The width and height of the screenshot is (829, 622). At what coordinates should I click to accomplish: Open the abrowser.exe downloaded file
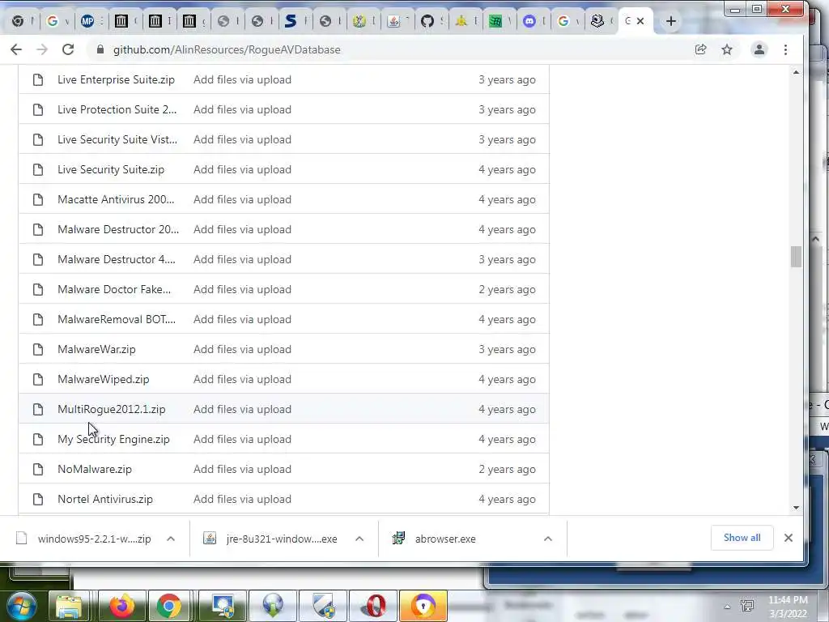(x=445, y=539)
